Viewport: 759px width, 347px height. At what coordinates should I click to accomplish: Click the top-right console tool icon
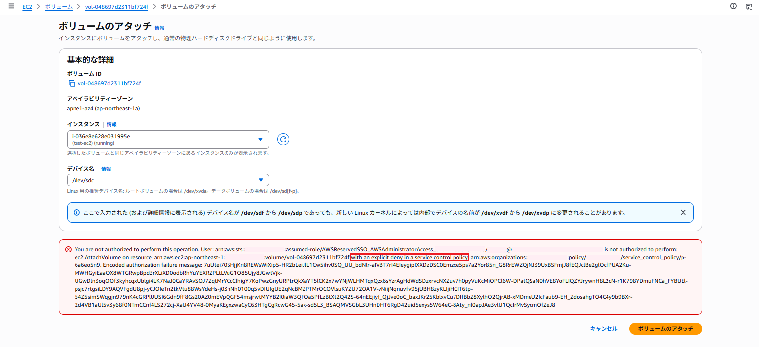coord(749,6)
